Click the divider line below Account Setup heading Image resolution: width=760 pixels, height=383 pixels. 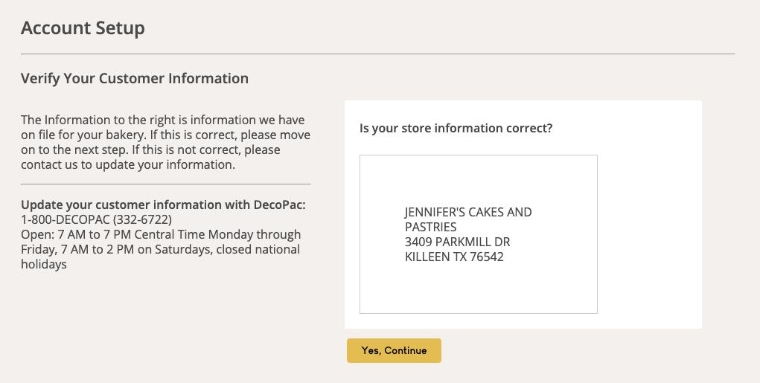(377, 54)
